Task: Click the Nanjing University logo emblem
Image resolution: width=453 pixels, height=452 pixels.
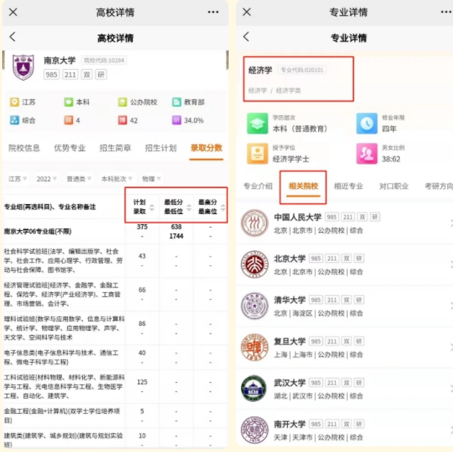Action: 23,67
